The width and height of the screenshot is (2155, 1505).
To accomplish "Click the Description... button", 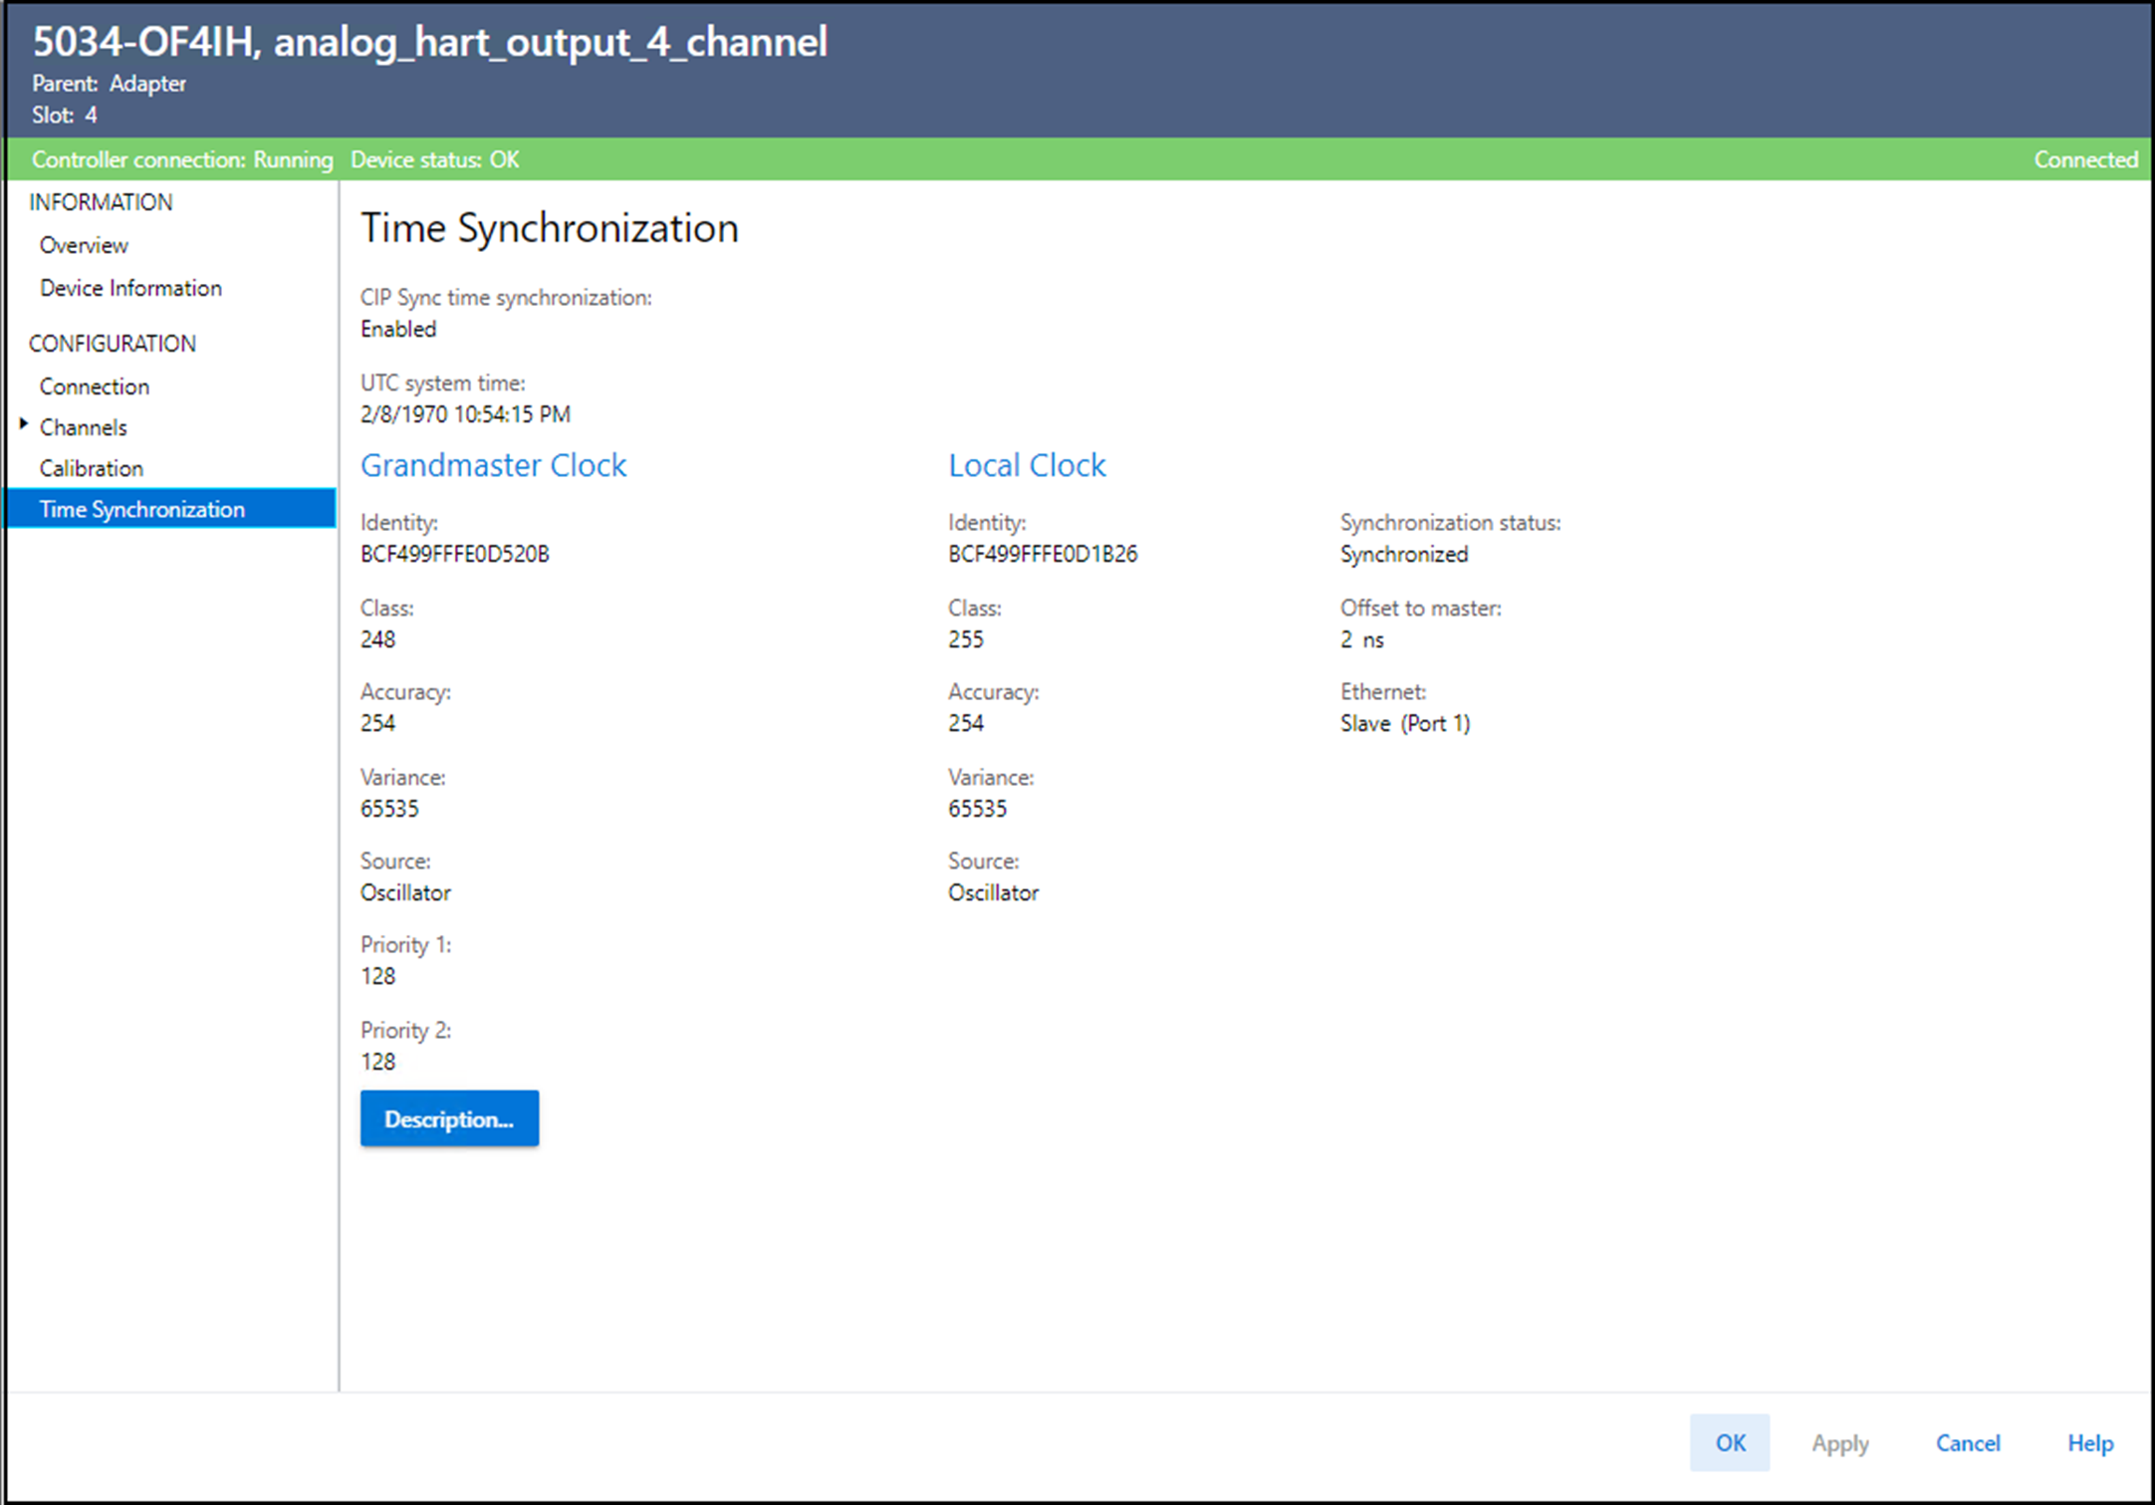I will (449, 1119).
